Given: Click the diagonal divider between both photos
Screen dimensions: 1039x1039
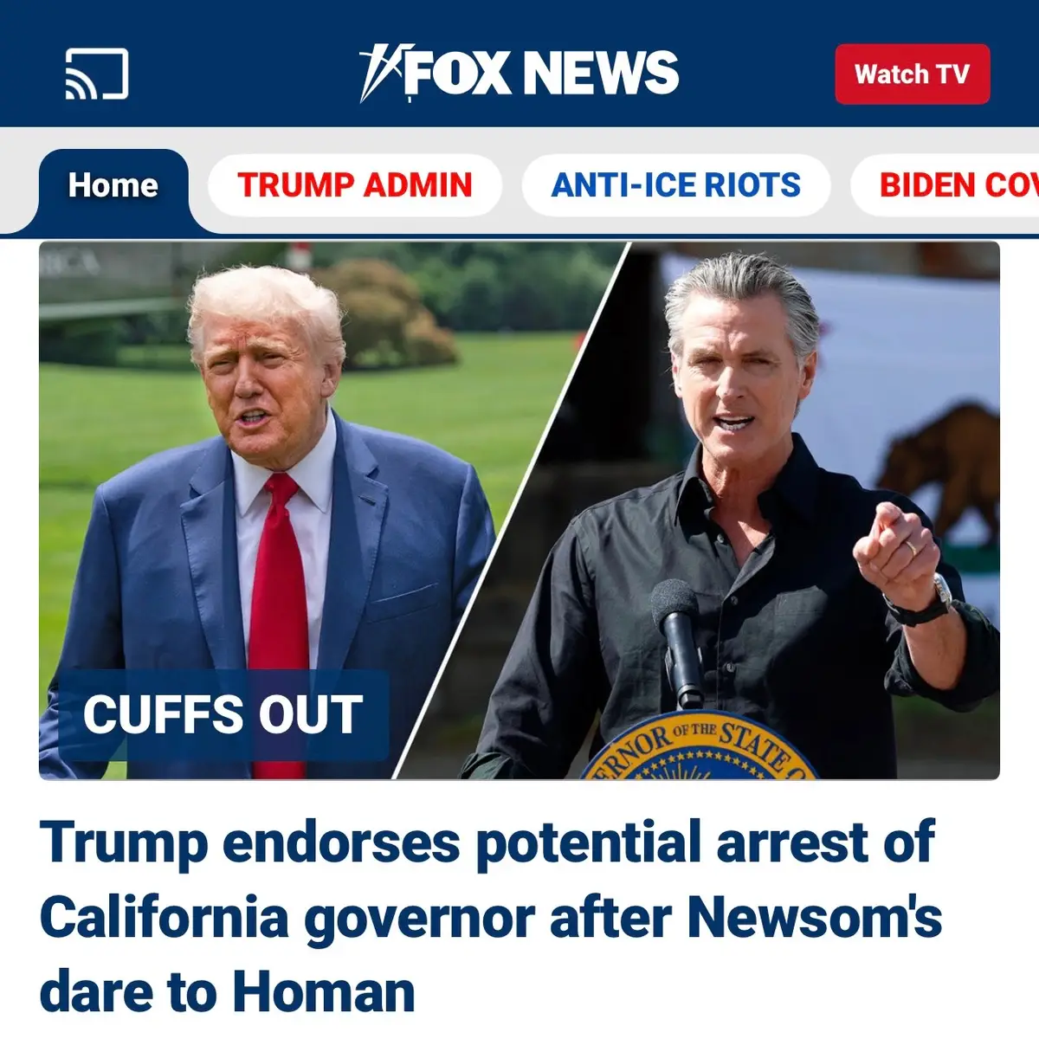Looking at the screenshot, I should (x=512, y=511).
